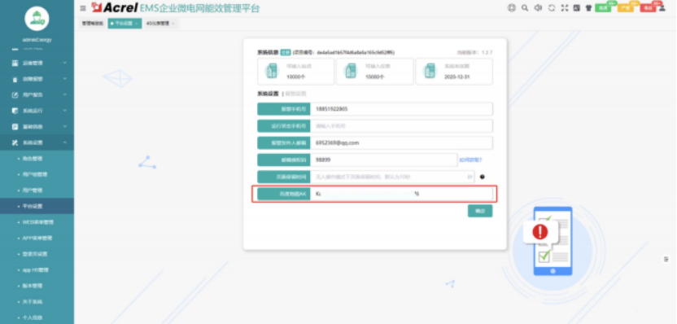Click the round green logo above adminEnergy
Screen dimensions: 677x324
(37, 19)
